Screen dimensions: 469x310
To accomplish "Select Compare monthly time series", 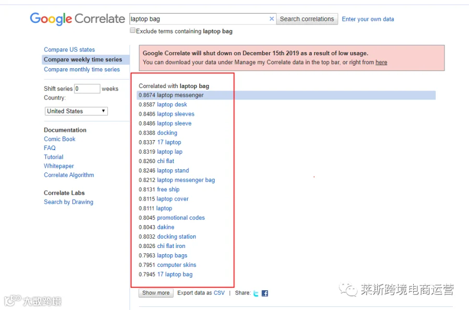I will (x=82, y=69).
